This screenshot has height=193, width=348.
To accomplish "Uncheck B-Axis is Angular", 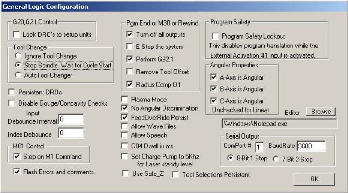I will pos(213,89).
